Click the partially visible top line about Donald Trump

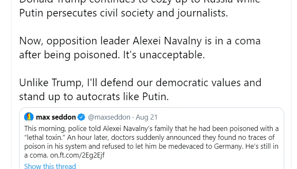(140, 2)
